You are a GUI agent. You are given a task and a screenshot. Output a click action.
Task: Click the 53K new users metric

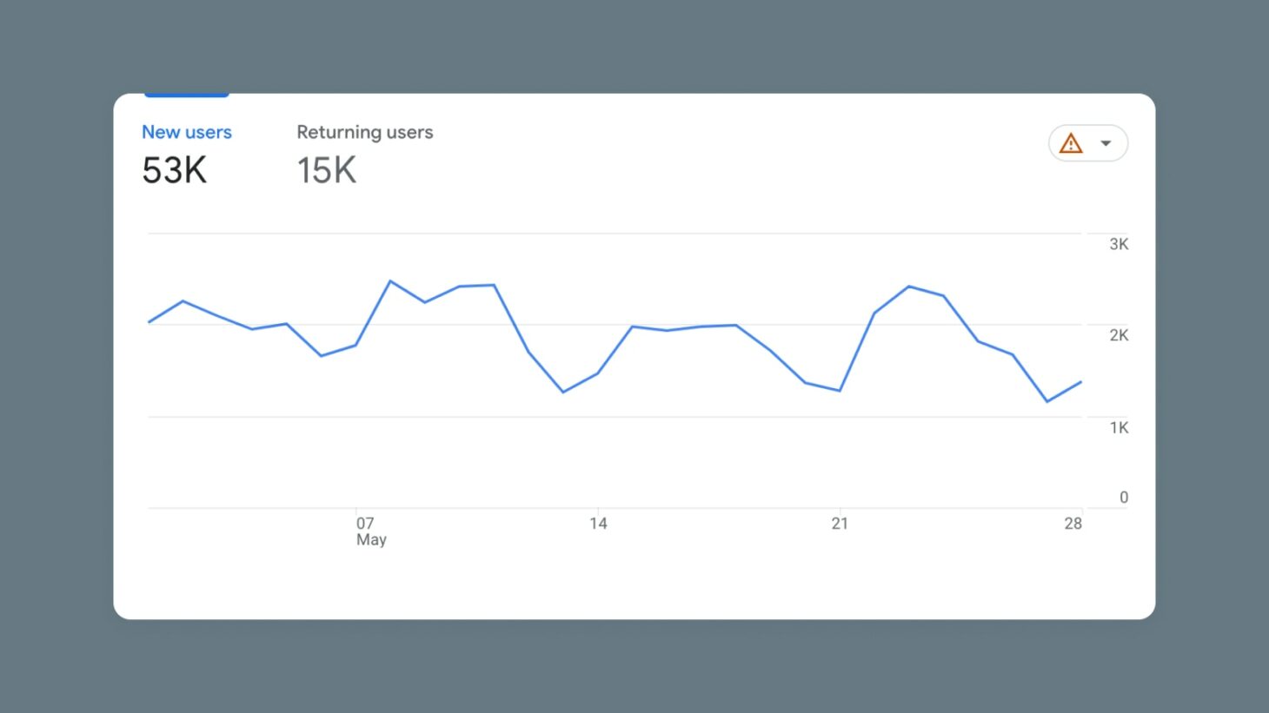pyautogui.click(x=174, y=170)
